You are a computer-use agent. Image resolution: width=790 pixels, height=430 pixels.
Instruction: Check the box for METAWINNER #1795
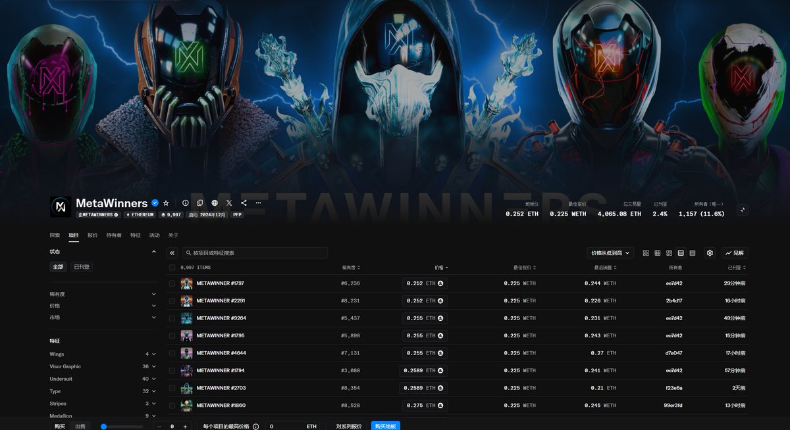(172, 335)
